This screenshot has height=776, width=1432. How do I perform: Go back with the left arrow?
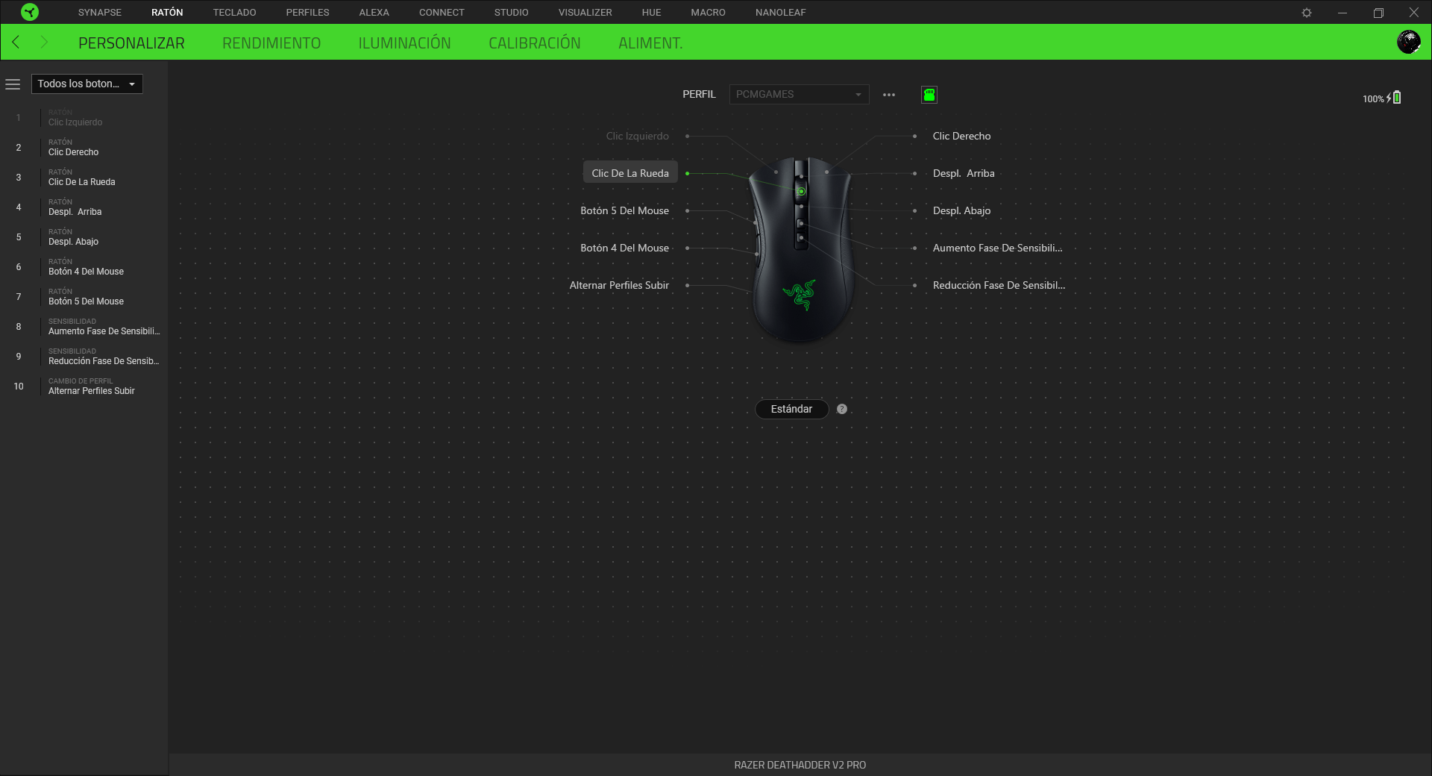coord(16,42)
